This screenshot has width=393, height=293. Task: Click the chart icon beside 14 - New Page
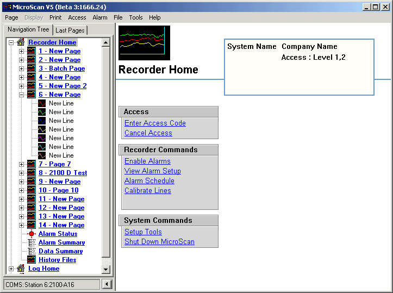32,225
